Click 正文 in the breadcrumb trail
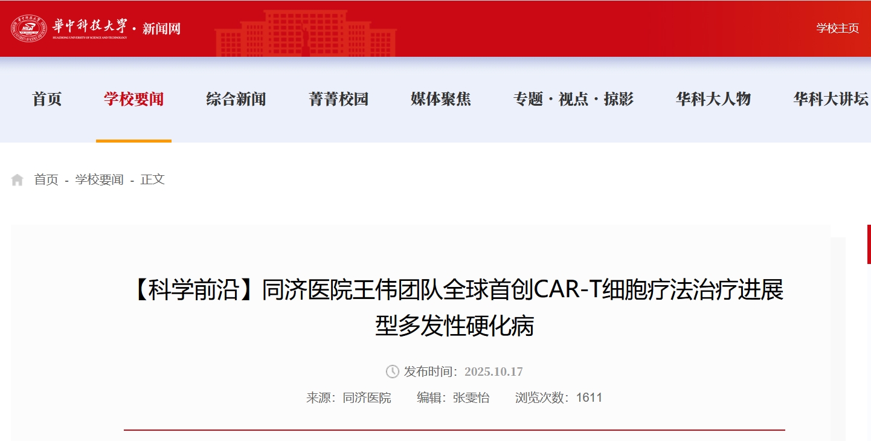 tap(152, 179)
